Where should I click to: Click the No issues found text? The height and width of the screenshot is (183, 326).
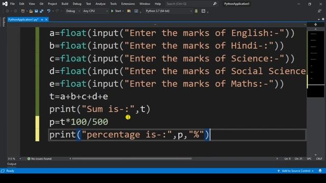(41, 159)
